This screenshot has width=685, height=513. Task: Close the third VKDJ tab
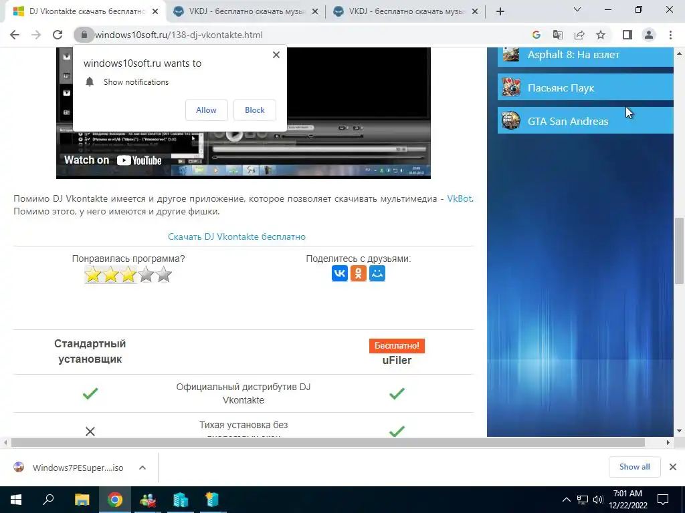tap(475, 12)
